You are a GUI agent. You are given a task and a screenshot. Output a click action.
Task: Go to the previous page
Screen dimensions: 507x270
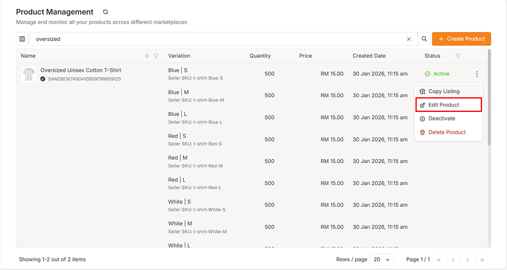pos(452,260)
